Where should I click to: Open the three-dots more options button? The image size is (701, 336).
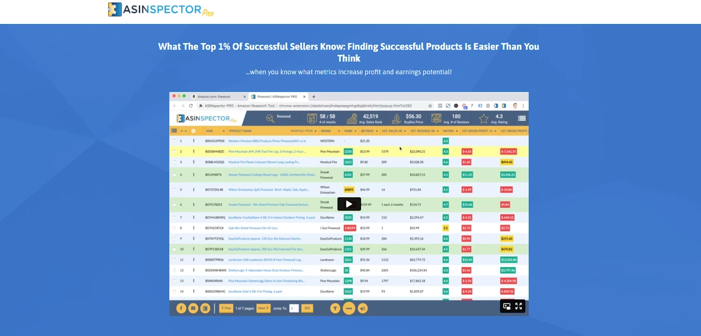tap(349, 308)
